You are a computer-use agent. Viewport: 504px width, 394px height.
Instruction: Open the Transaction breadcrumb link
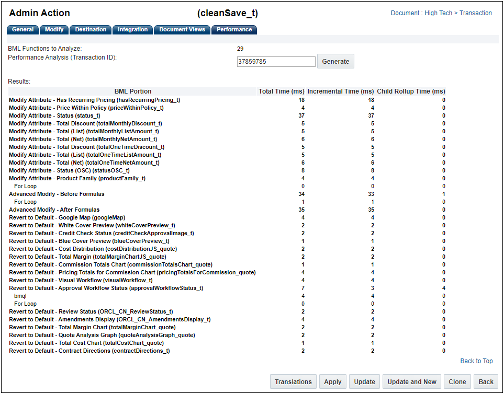coord(475,13)
